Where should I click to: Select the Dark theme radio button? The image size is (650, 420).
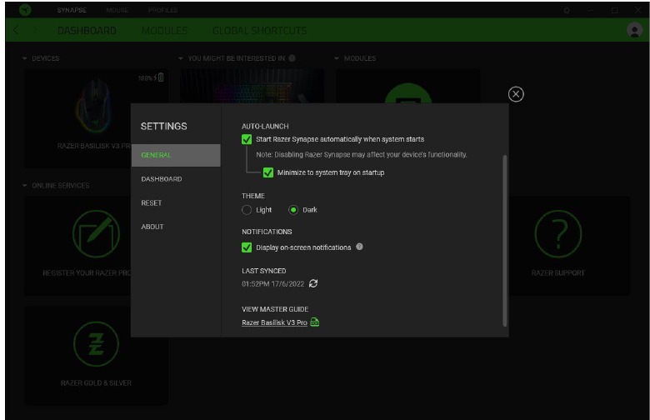[293, 210]
